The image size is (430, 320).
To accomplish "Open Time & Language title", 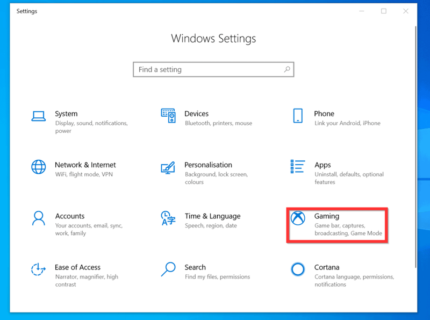I will [x=212, y=216].
